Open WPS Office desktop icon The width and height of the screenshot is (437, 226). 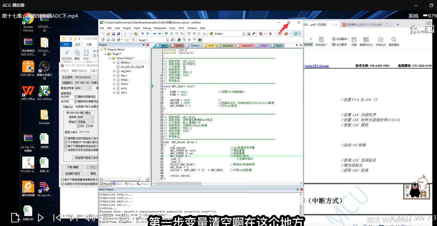tap(28, 93)
